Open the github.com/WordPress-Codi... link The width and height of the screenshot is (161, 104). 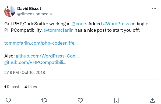48,56
